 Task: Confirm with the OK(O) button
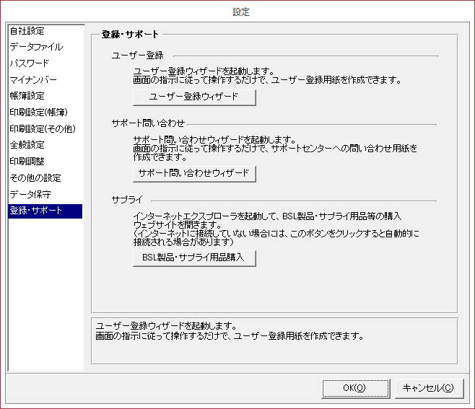coord(355,388)
